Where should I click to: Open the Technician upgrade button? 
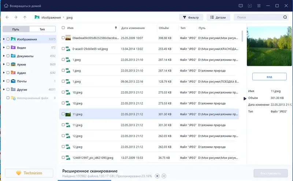point(29,173)
